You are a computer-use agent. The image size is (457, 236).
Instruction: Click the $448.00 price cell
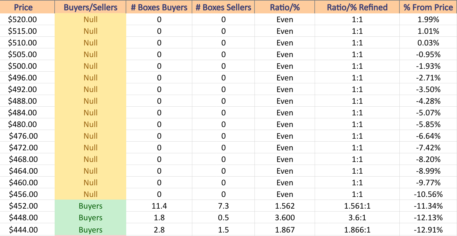click(27, 218)
